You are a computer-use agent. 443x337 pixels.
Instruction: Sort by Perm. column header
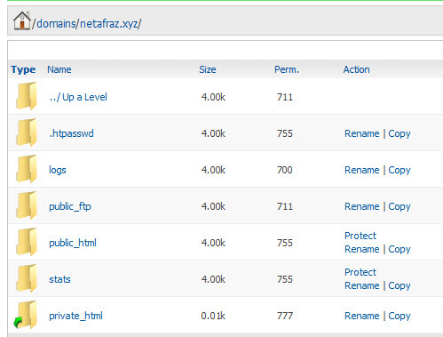(287, 69)
